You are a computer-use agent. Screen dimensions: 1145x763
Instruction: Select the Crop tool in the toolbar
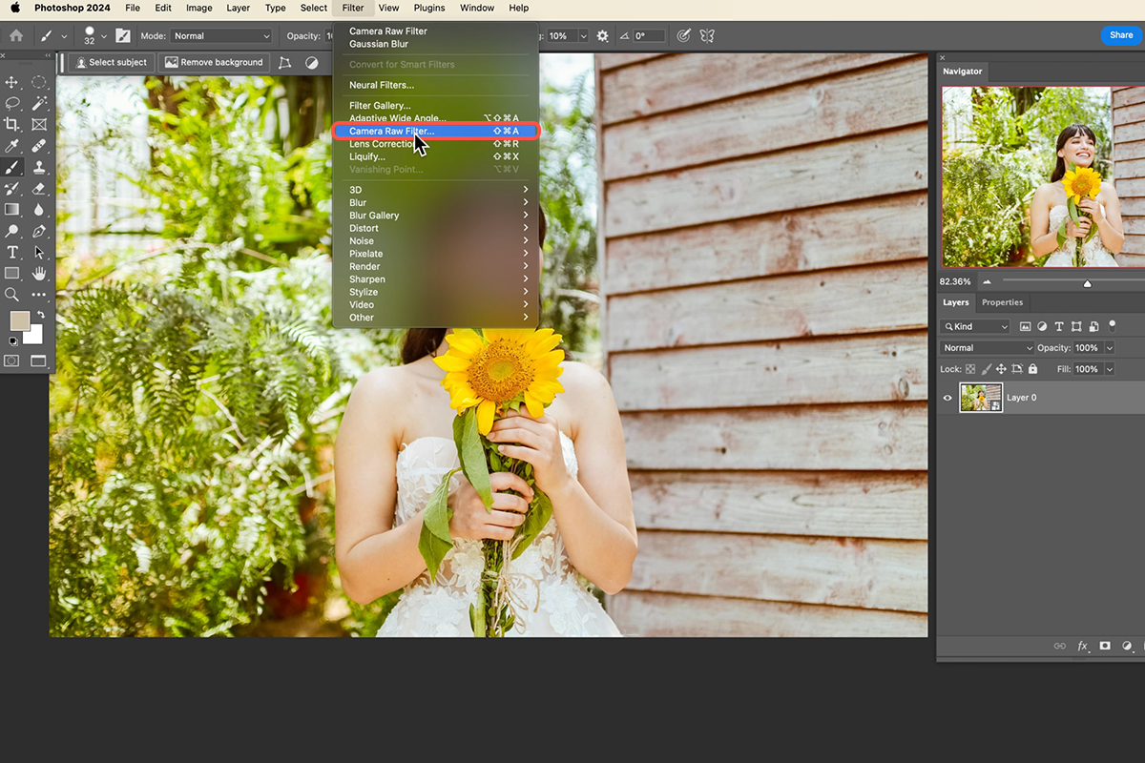(12, 124)
